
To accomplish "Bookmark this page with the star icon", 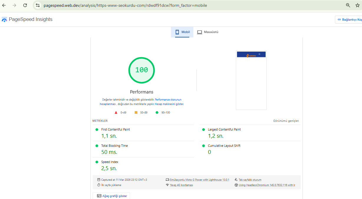I will coord(357,5).
